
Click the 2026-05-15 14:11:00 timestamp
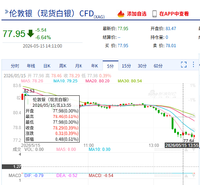pos(42,46)
